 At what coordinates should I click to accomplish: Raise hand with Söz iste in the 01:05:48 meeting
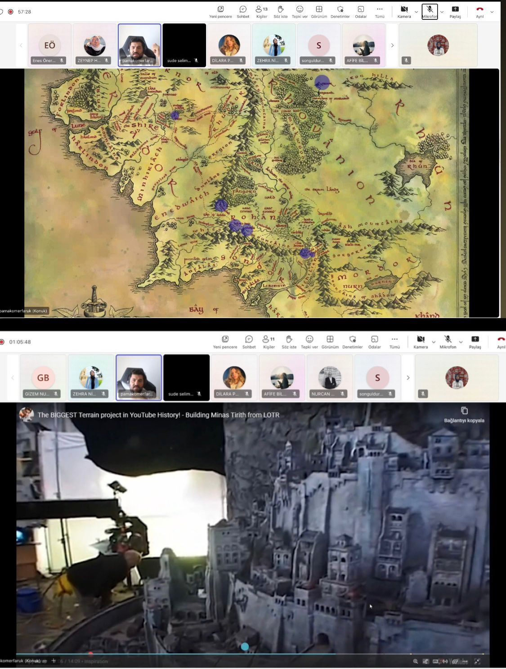pos(289,341)
